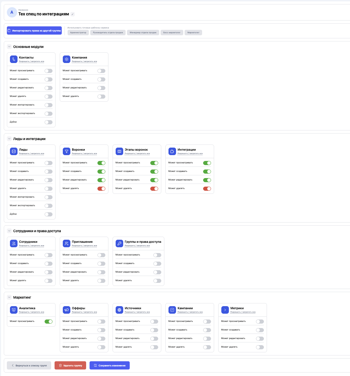350x376 pixels.
Task: Click the Группы и права доступа key icon
Action: click(119, 243)
